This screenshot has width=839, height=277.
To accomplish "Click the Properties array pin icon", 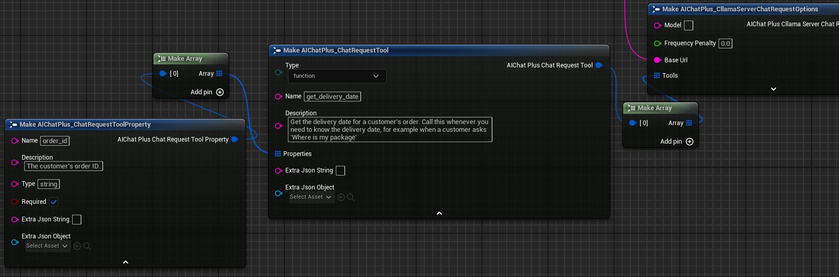I will point(278,154).
